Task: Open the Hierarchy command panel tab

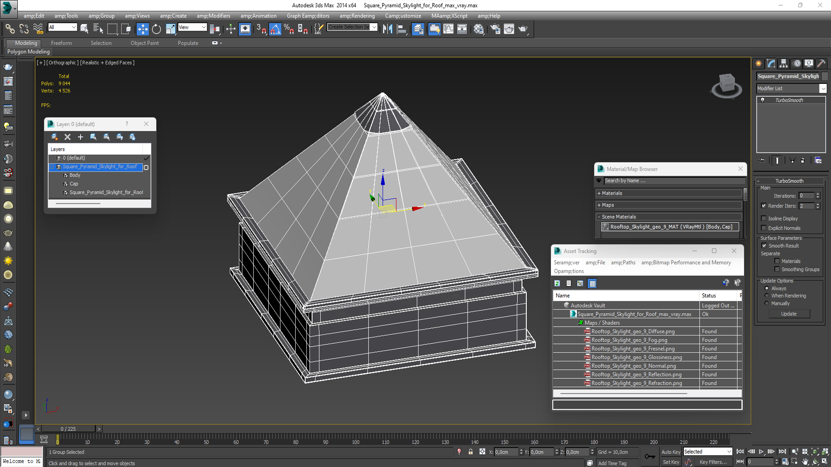Action: point(783,64)
